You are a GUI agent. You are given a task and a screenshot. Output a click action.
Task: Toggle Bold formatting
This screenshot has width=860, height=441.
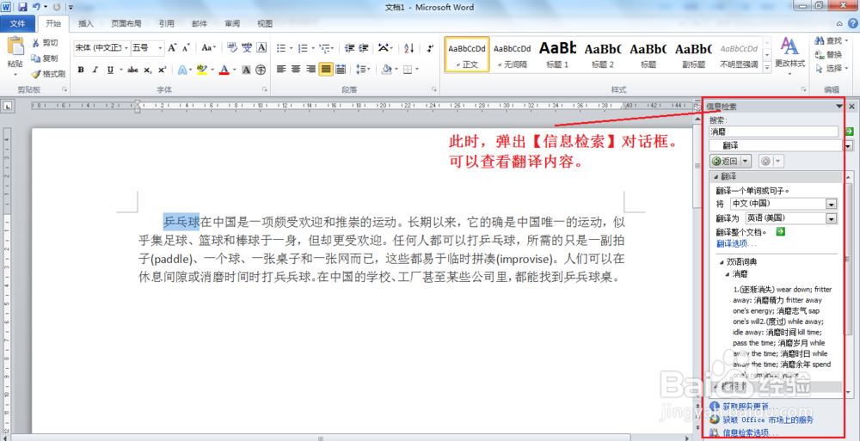click(x=81, y=70)
